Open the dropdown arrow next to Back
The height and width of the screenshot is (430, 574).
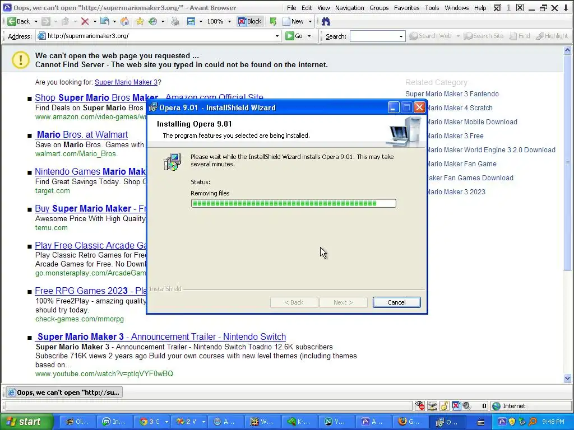36,22
